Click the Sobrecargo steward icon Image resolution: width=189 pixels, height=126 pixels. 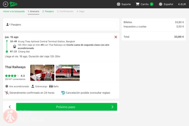(x=33, y=86)
